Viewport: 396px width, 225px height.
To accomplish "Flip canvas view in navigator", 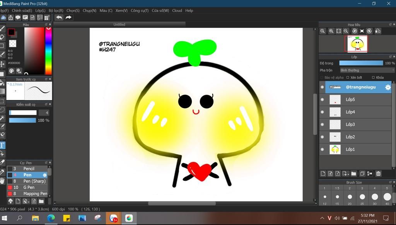I will pos(378,31).
